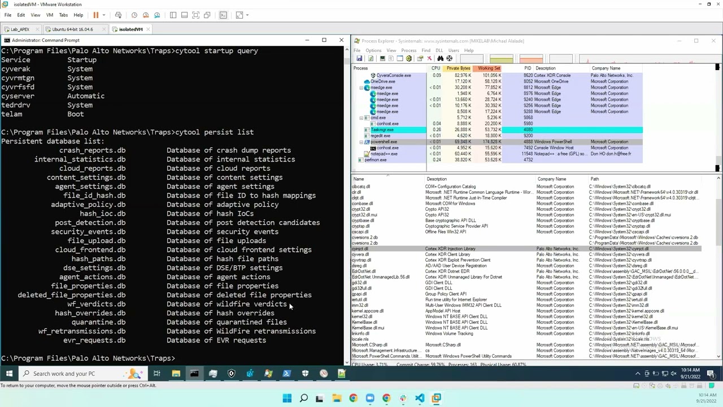Open Process Explorer DLL menu

pyautogui.click(x=439, y=50)
